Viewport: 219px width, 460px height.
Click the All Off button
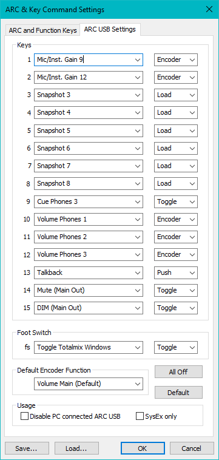click(x=178, y=371)
